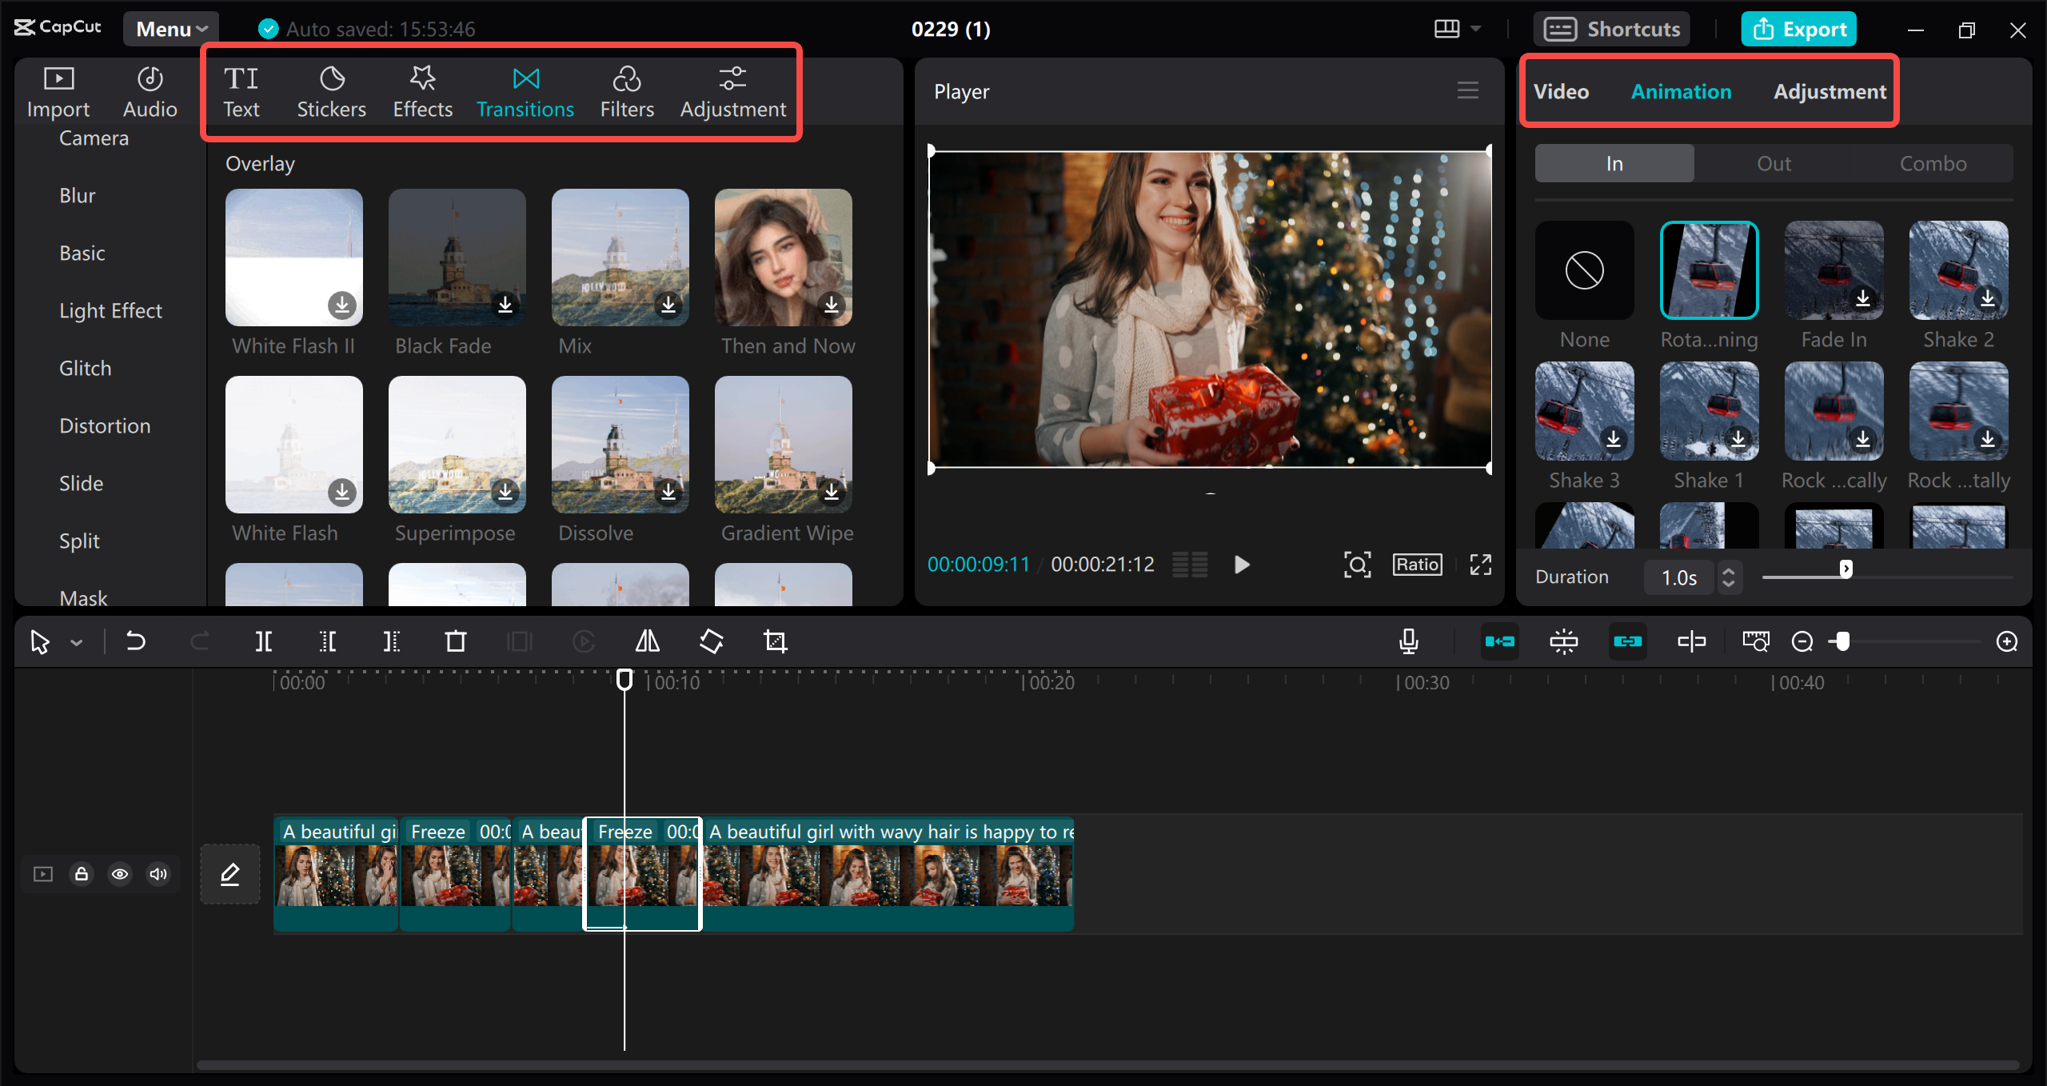This screenshot has width=2047, height=1086.
Task: Select the Adjustment tool
Action: pos(731,90)
